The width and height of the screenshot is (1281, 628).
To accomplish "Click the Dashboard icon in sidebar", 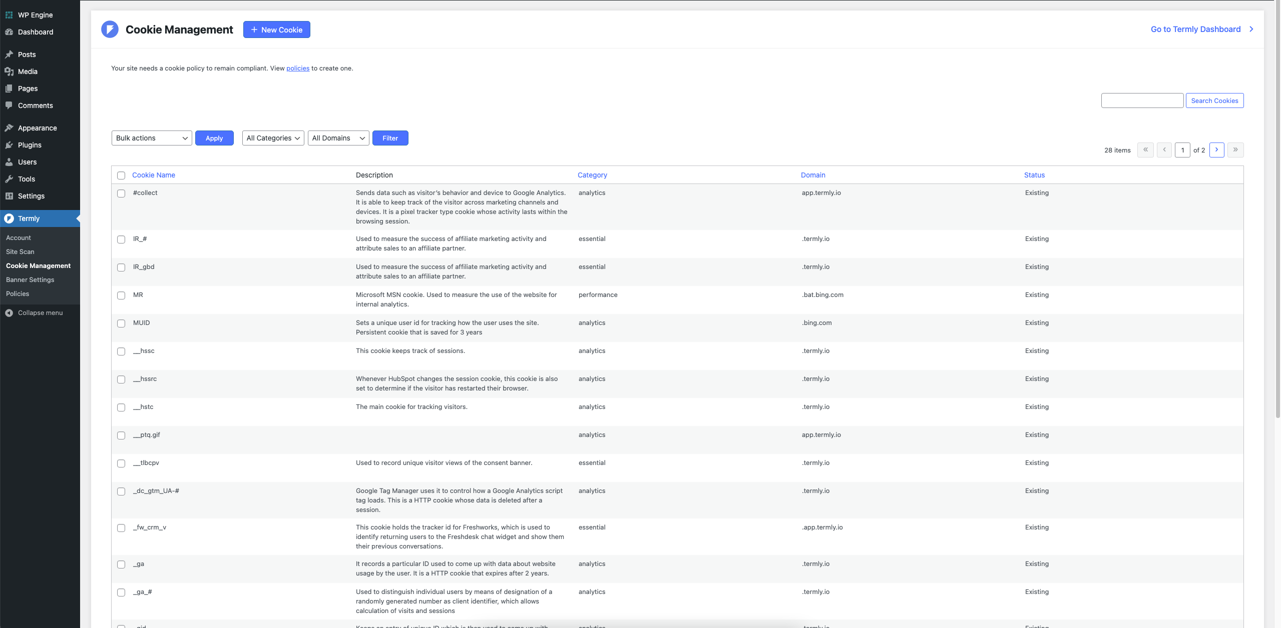I will 10,32.
